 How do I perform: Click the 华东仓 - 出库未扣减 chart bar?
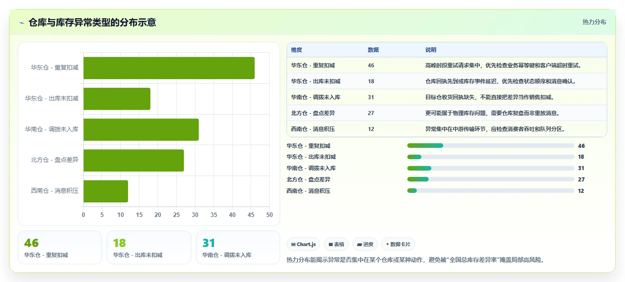click(117, 99)
